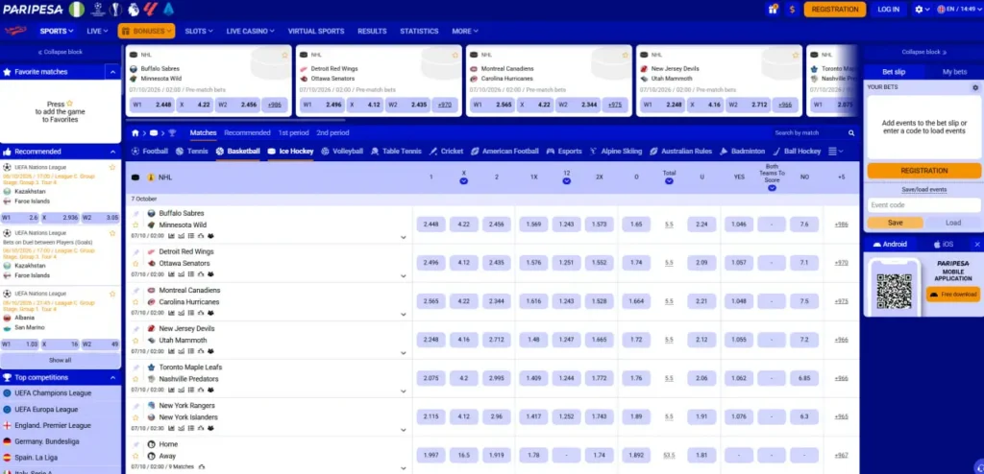Click the trophy icon in breadcrumb

172,133
